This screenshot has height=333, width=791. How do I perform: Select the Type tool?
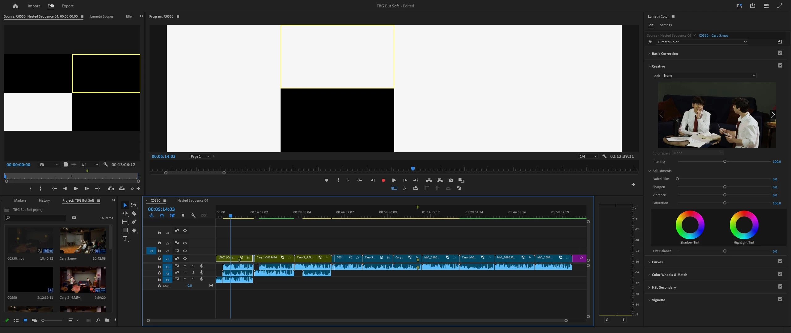pos(125,238)
